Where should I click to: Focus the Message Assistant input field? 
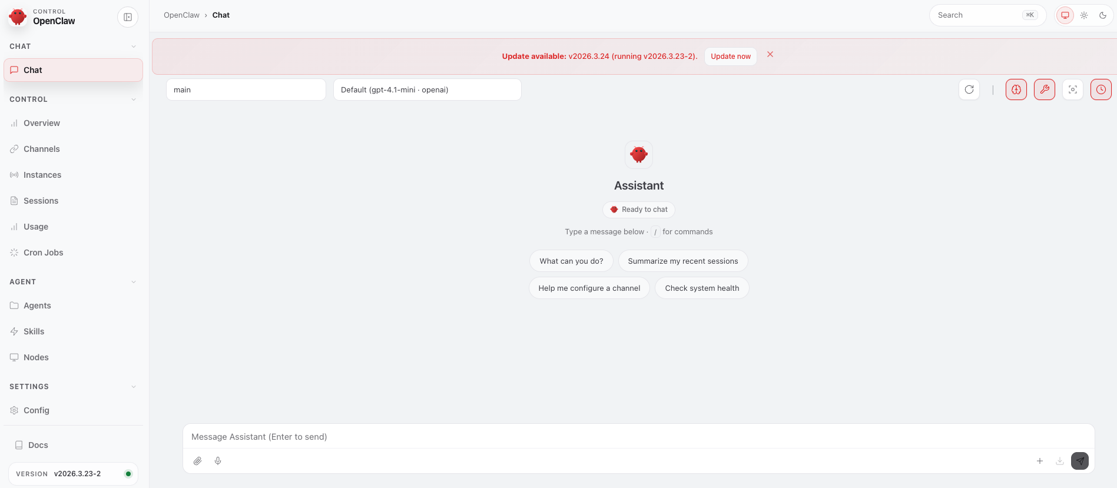(x=638, y=437)
